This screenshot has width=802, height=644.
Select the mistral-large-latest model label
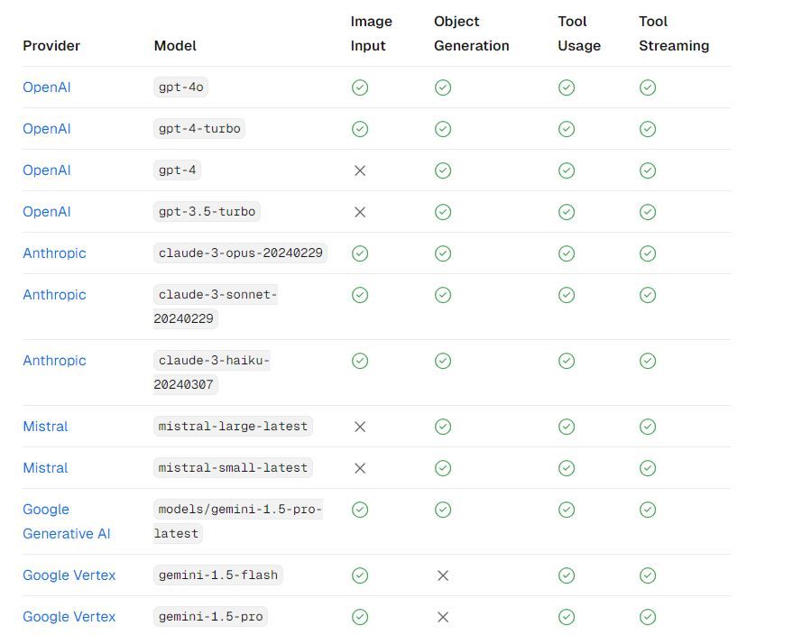click(233, 426)
